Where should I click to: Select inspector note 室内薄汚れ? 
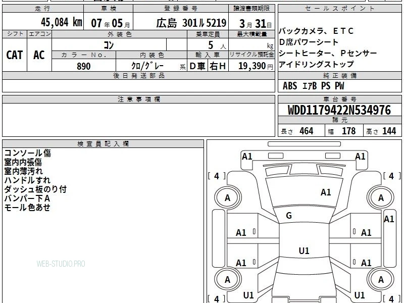point(23,171)
